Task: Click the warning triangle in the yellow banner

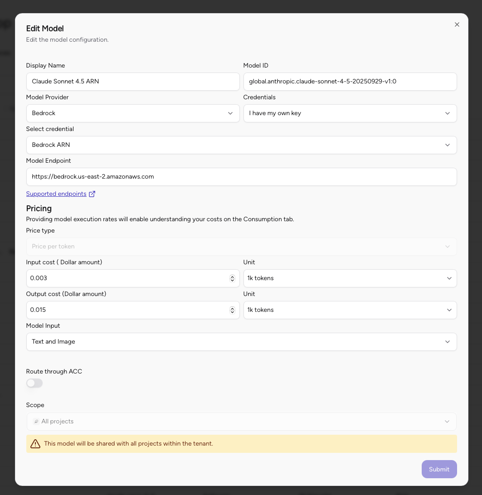Action: pyautogui.click(x=35, y=444)
